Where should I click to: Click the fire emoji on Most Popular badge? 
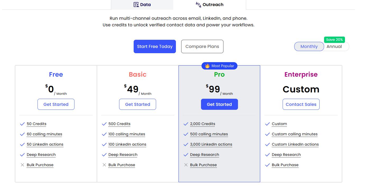click(207, 66)
